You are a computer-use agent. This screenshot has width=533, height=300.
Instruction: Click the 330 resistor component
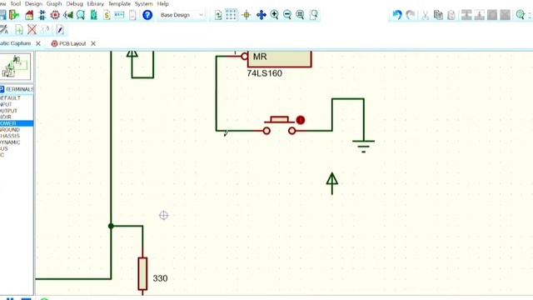[x=142, y=274]
